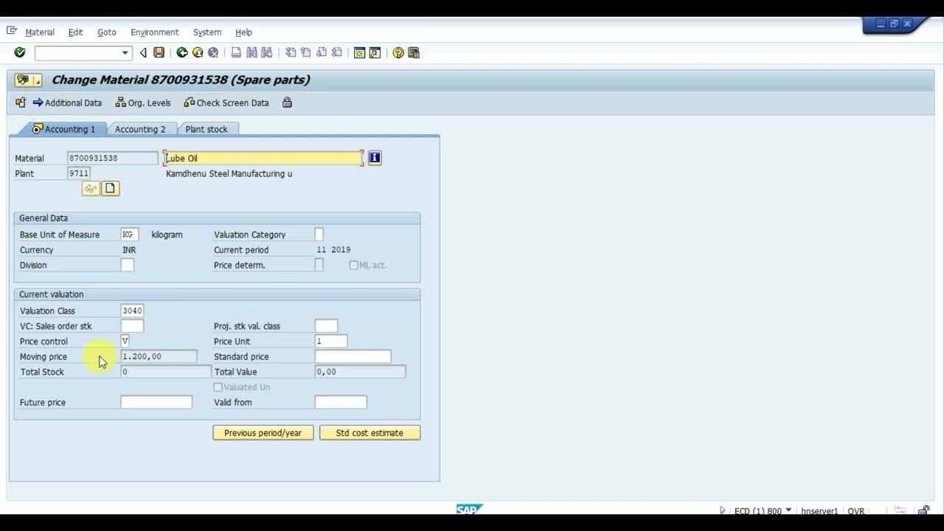The image size is (944, 531).
Task: Click the Save floppy disk icon
Action: (x=159, y=52)
